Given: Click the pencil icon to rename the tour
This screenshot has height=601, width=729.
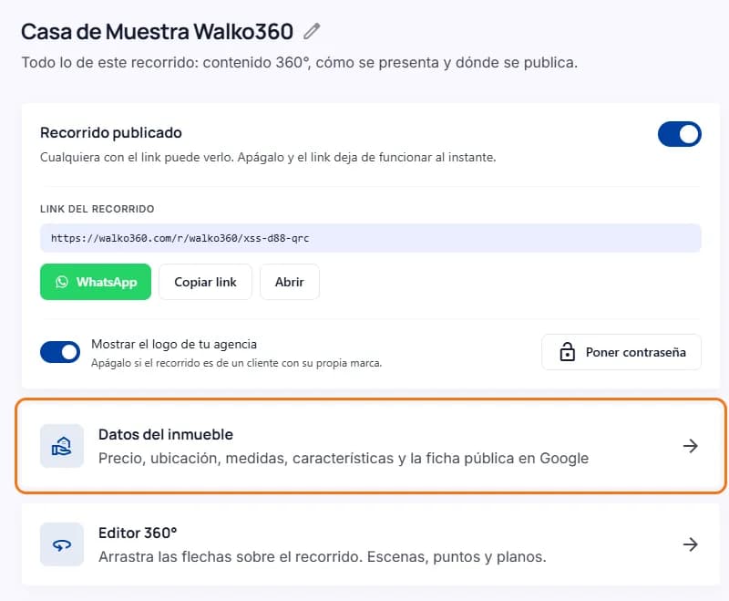Looking at the screenshot, I should coord(312,31).
